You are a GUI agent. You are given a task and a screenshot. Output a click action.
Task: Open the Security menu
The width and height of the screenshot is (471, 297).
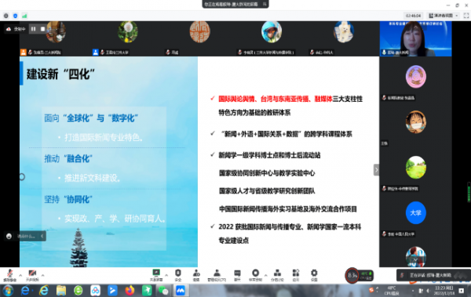(x=178, y=275)
